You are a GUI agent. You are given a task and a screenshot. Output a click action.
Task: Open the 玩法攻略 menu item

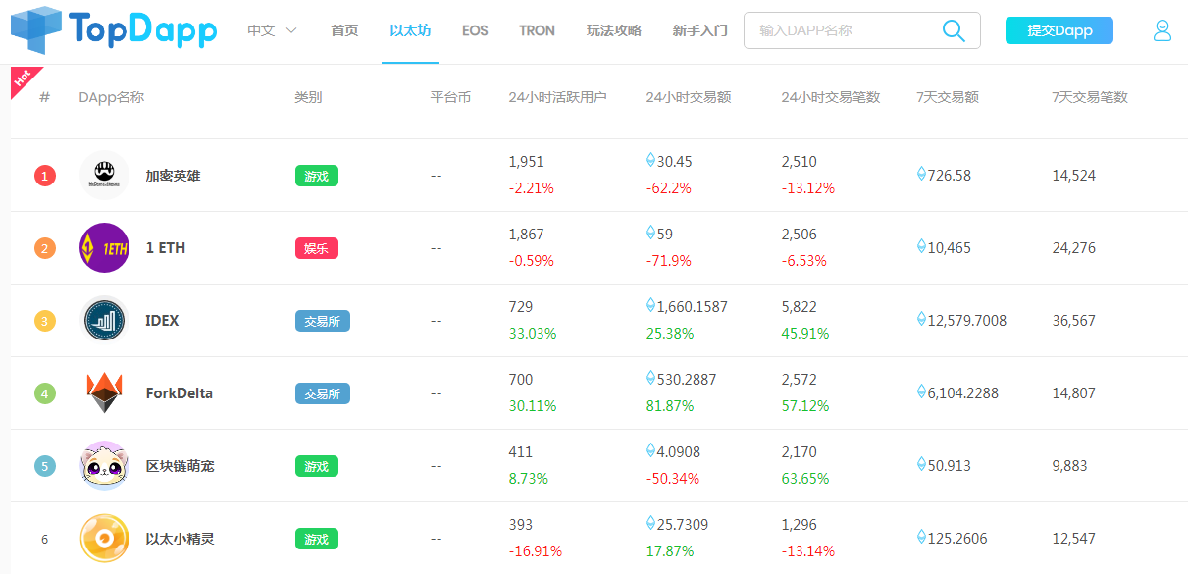[614, 30]
